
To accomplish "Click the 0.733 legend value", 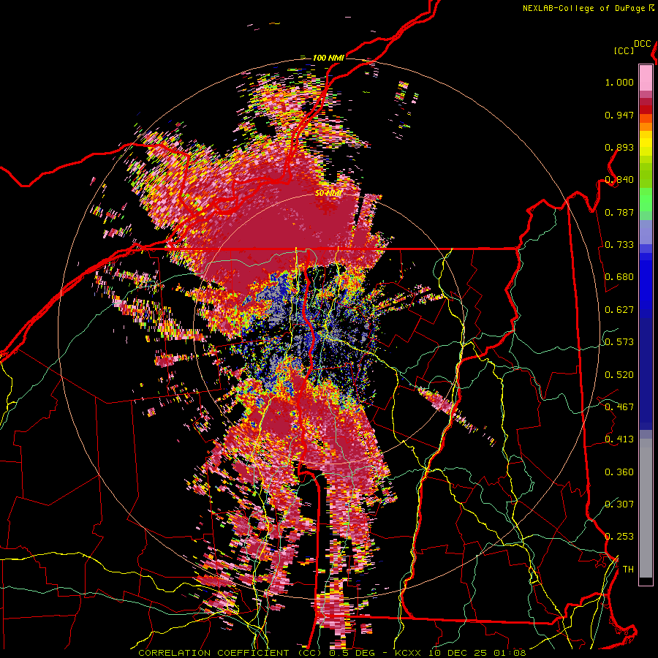I will [x=619, y=245].
